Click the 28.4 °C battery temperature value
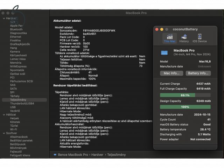This screenshot has height=168, width=224. (x=205, y=129)
